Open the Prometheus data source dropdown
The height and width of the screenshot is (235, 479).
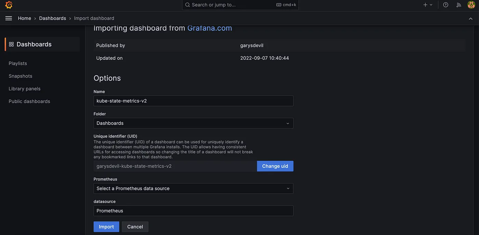coord(193,188)
